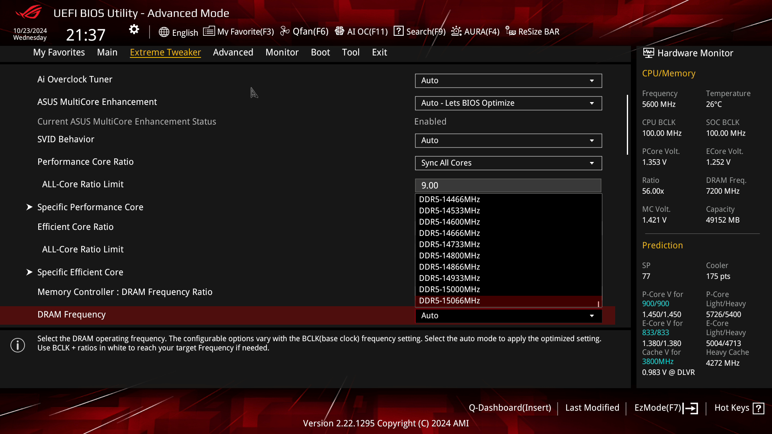Open Ai Overclock Tuner dropdown

(x=508, y=80)
